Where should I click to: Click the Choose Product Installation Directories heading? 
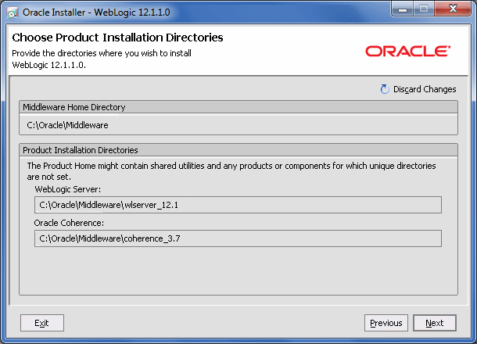click(x=117, y=38)
